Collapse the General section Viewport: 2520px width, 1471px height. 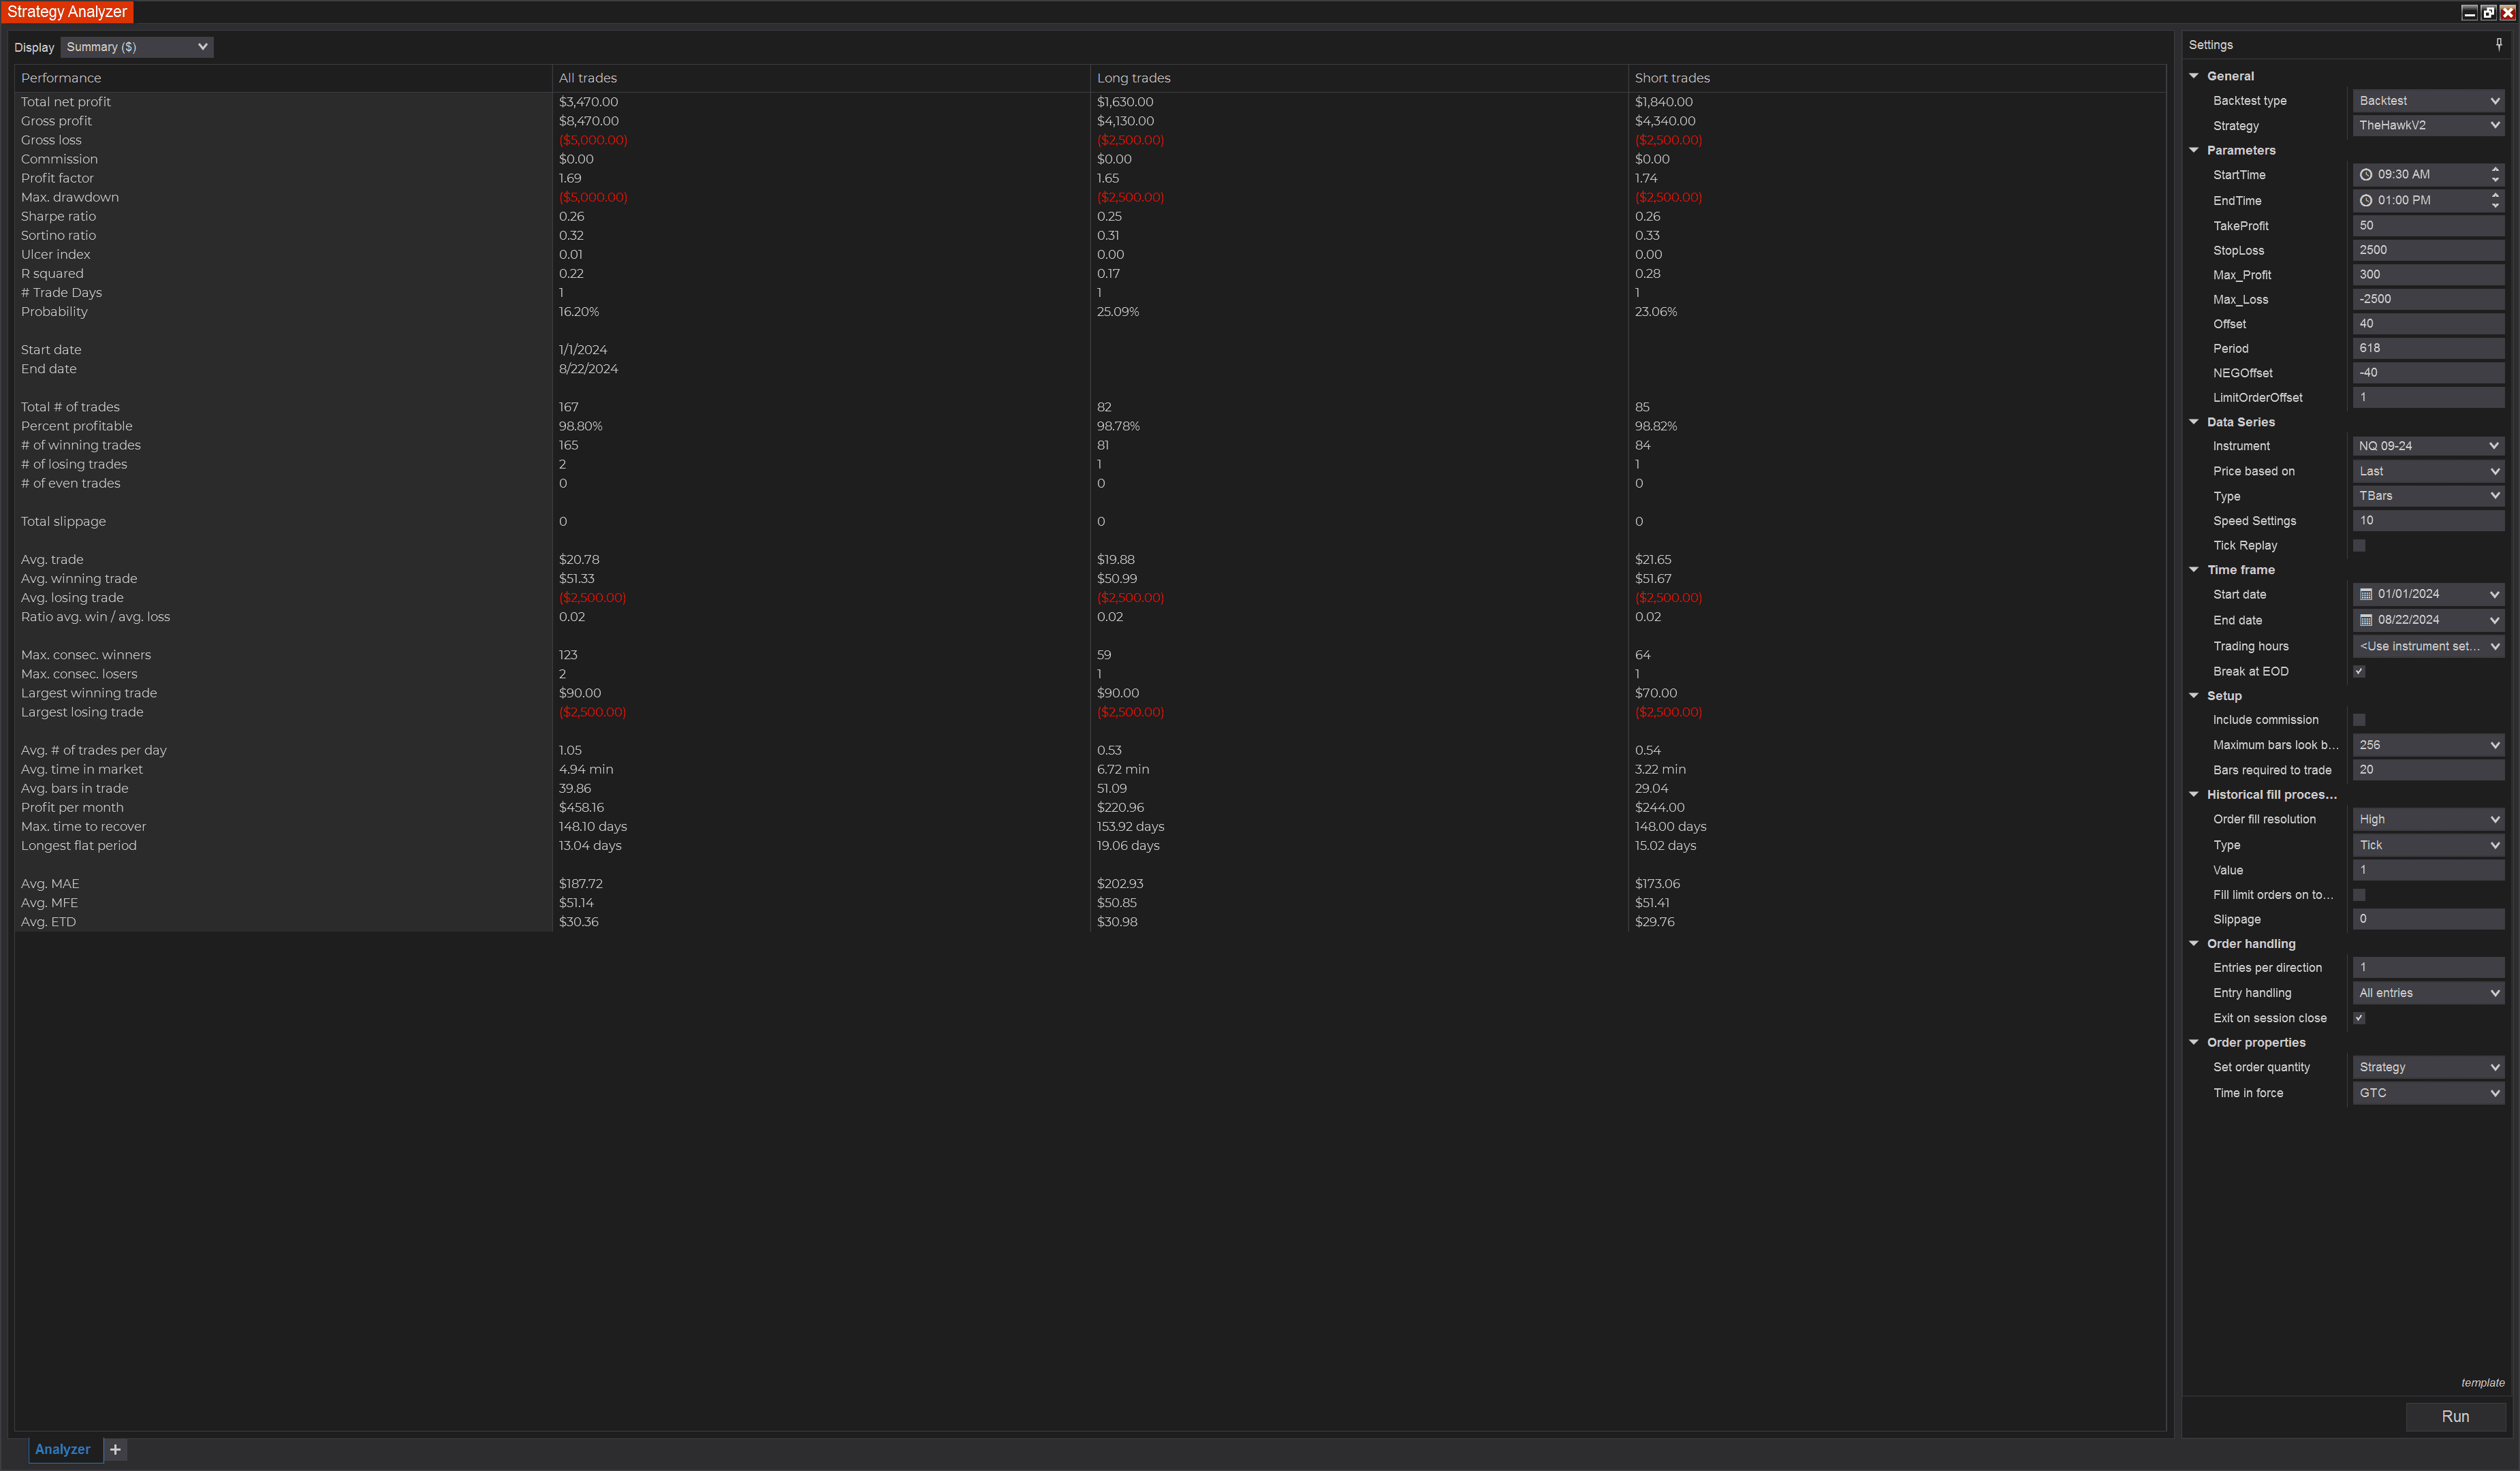pos(2194,76)
